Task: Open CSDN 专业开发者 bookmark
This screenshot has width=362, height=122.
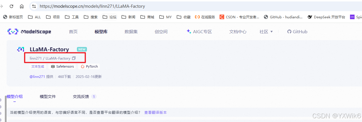Action: coord(240,17)
